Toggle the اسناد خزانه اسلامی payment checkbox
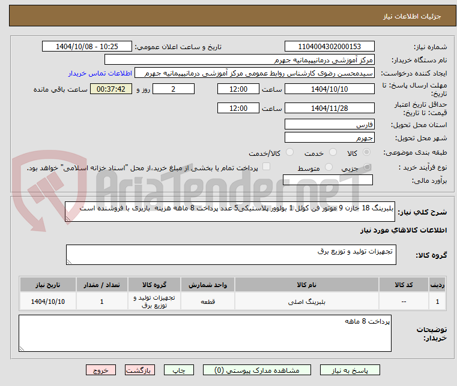457x386 pixels. (267, 167)
